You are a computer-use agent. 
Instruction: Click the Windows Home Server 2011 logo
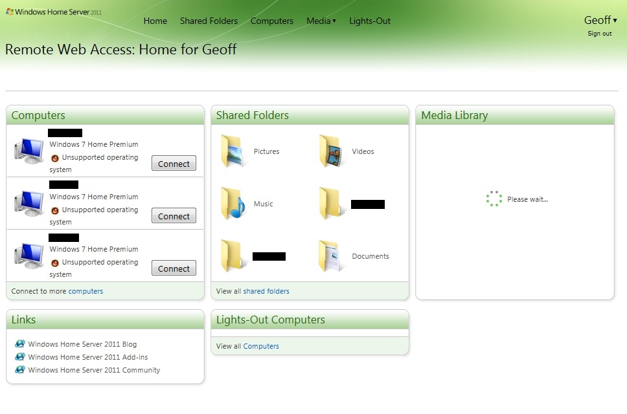click(54, 12)
